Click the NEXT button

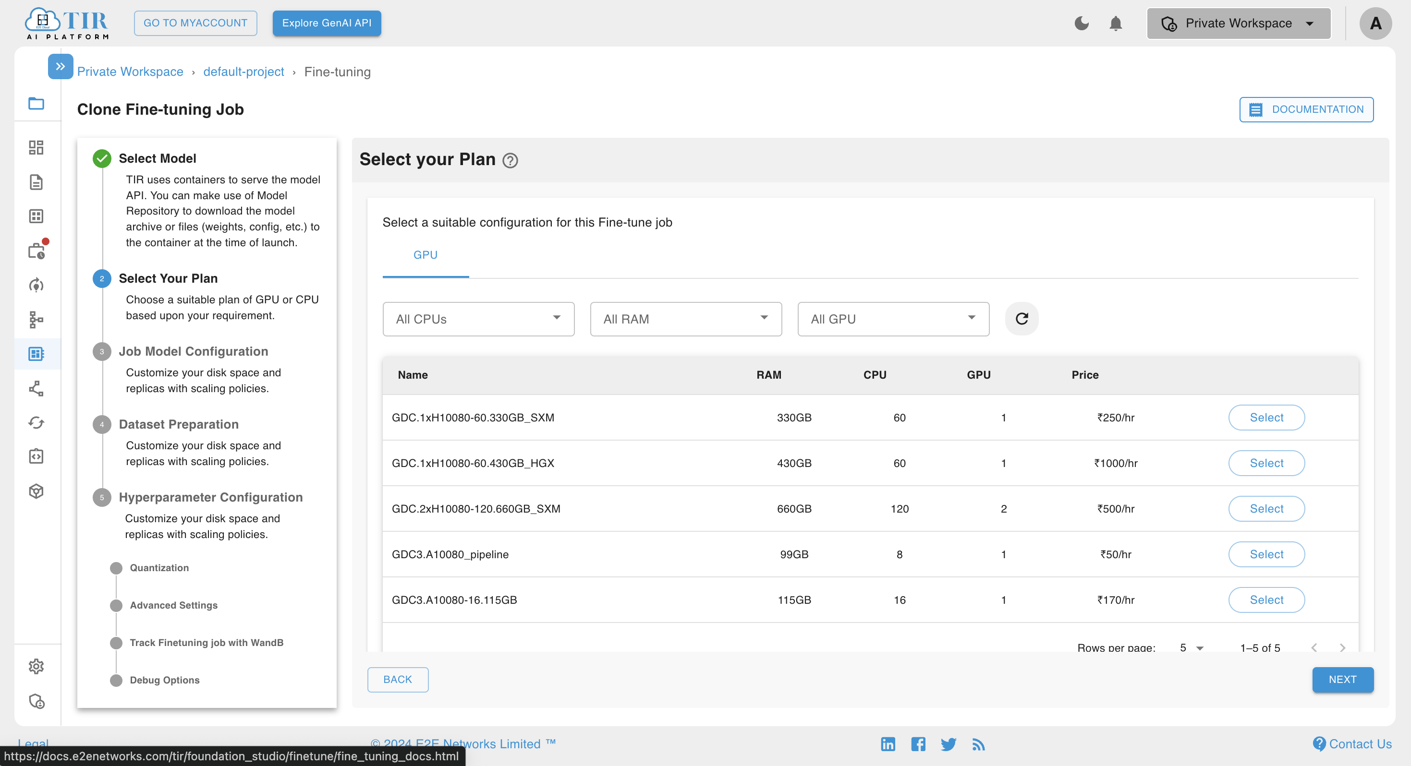point(1342,680)
